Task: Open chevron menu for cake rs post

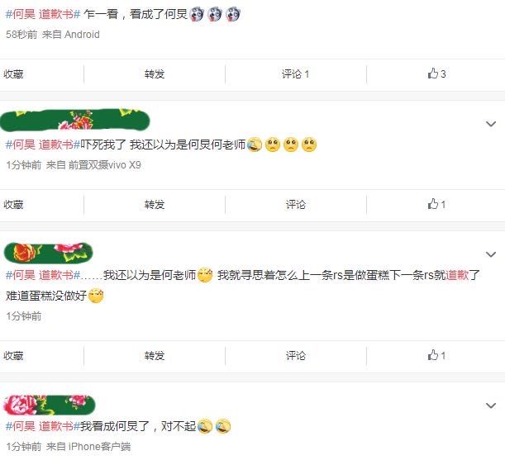Action: 490,254
